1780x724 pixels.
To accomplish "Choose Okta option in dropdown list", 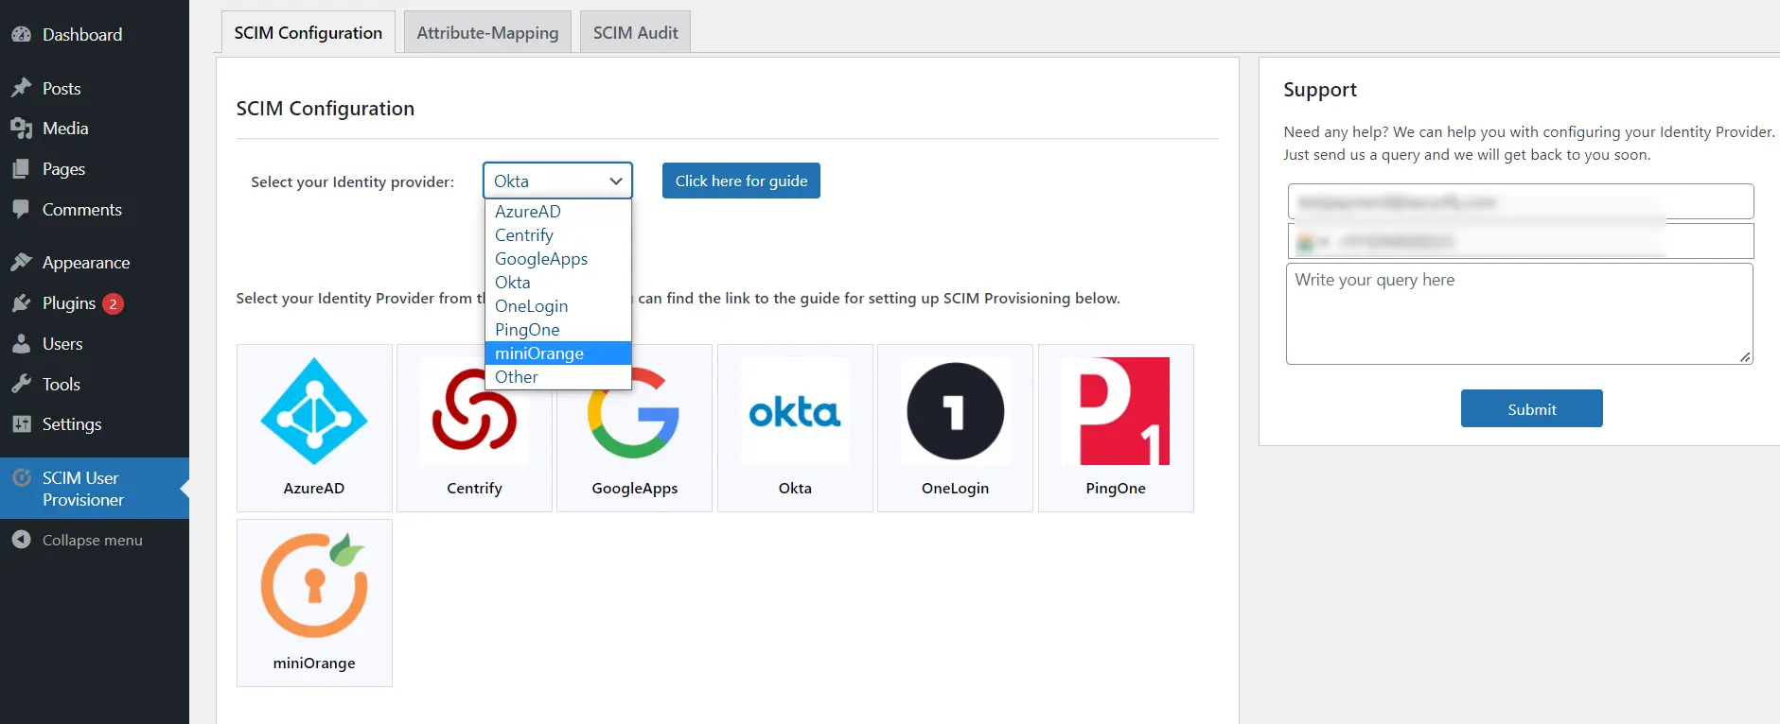I will point(557,283).
